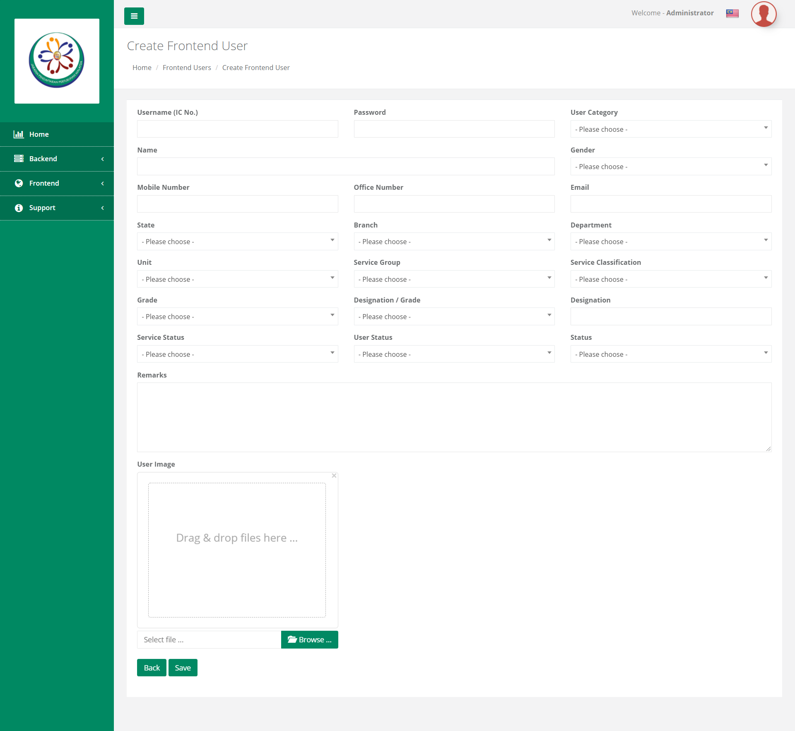The height and width of the screenshot is (731, 795).
Task: Open the User Category dropdown
Action: point(670,129)
